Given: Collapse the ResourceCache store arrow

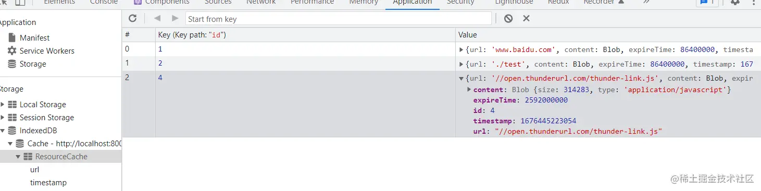Looking at the screenshot, I should pos(18,156).
